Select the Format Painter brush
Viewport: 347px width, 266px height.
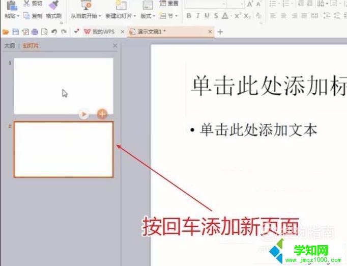[53, 5]
